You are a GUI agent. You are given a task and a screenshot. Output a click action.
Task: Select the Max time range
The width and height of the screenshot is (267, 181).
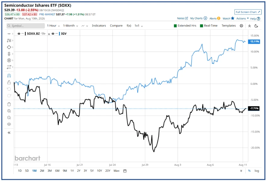pos(116,170)
